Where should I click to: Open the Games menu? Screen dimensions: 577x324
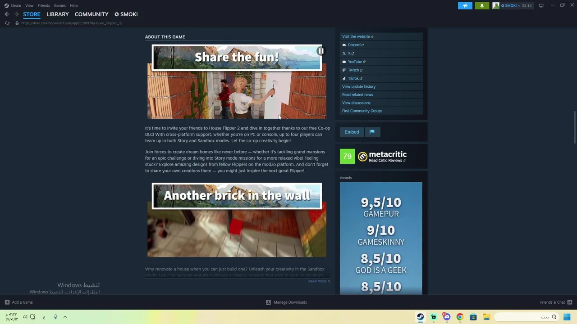click(x=60, y=5)
